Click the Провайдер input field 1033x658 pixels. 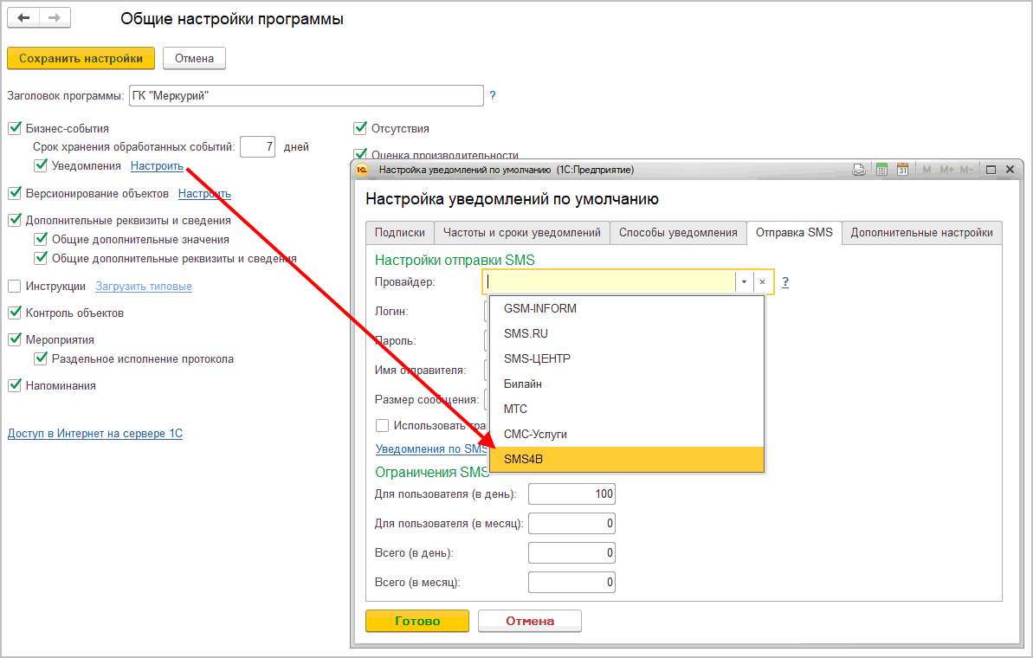610,282
